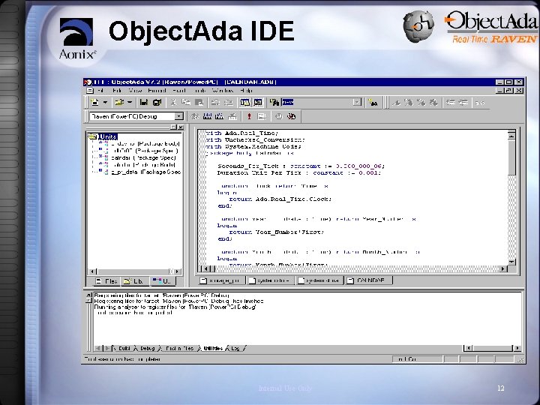Select the first Package Body unit in tree
This screenshot has width=540, height=405.
tap(145, 143)
